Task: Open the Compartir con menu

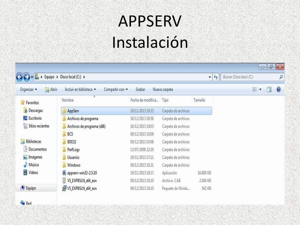Action: pyautogui.click(x=116, y=89)
